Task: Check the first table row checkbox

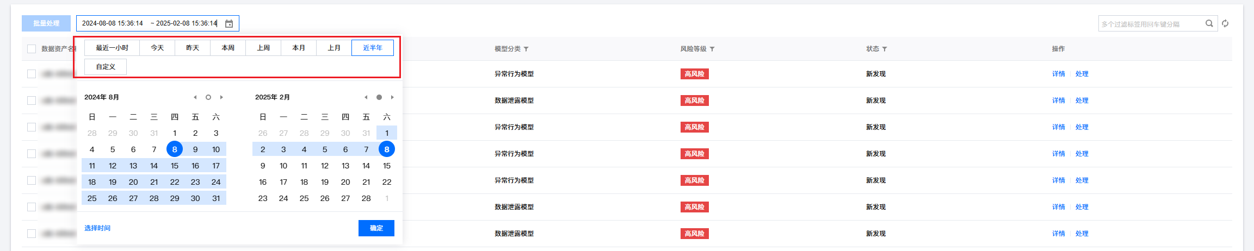Action: click(x=32, y=74)
